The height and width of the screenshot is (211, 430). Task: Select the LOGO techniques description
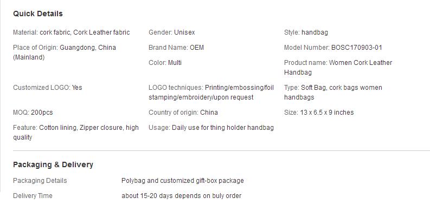(x=211, y=92)
